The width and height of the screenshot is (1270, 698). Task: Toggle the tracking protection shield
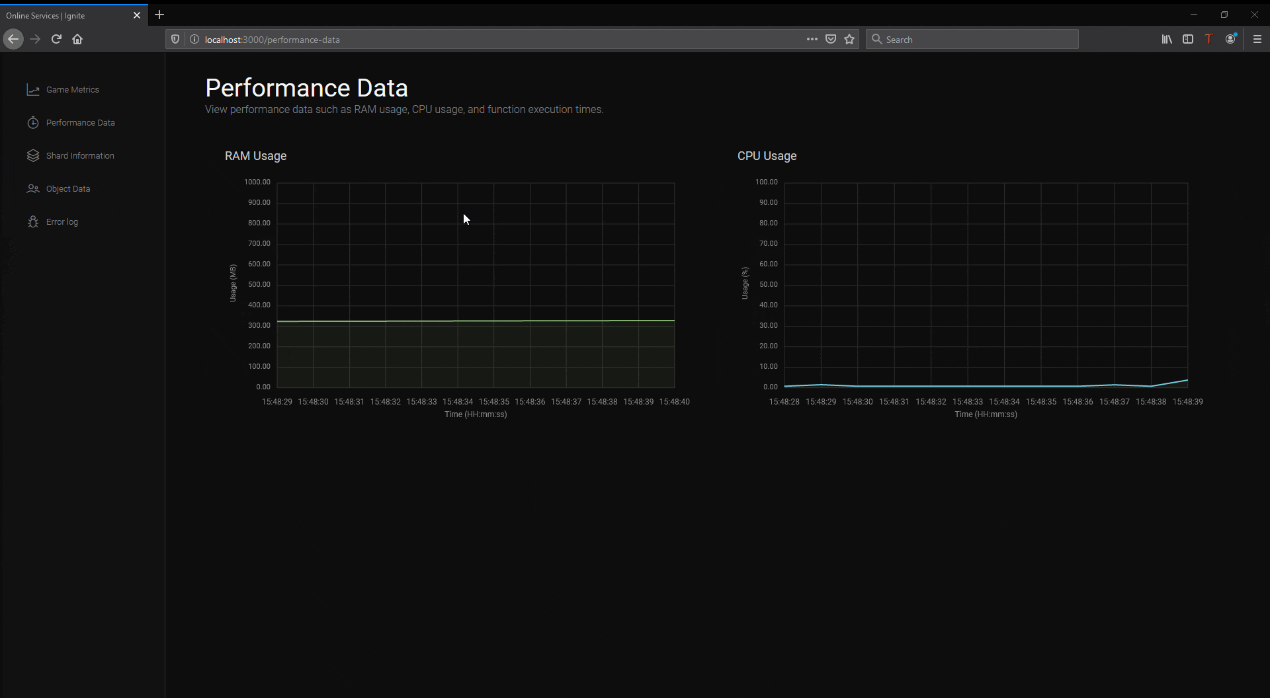175,39
